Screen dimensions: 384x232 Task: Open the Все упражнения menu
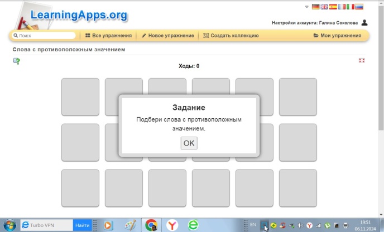click(x=108, y=36)
